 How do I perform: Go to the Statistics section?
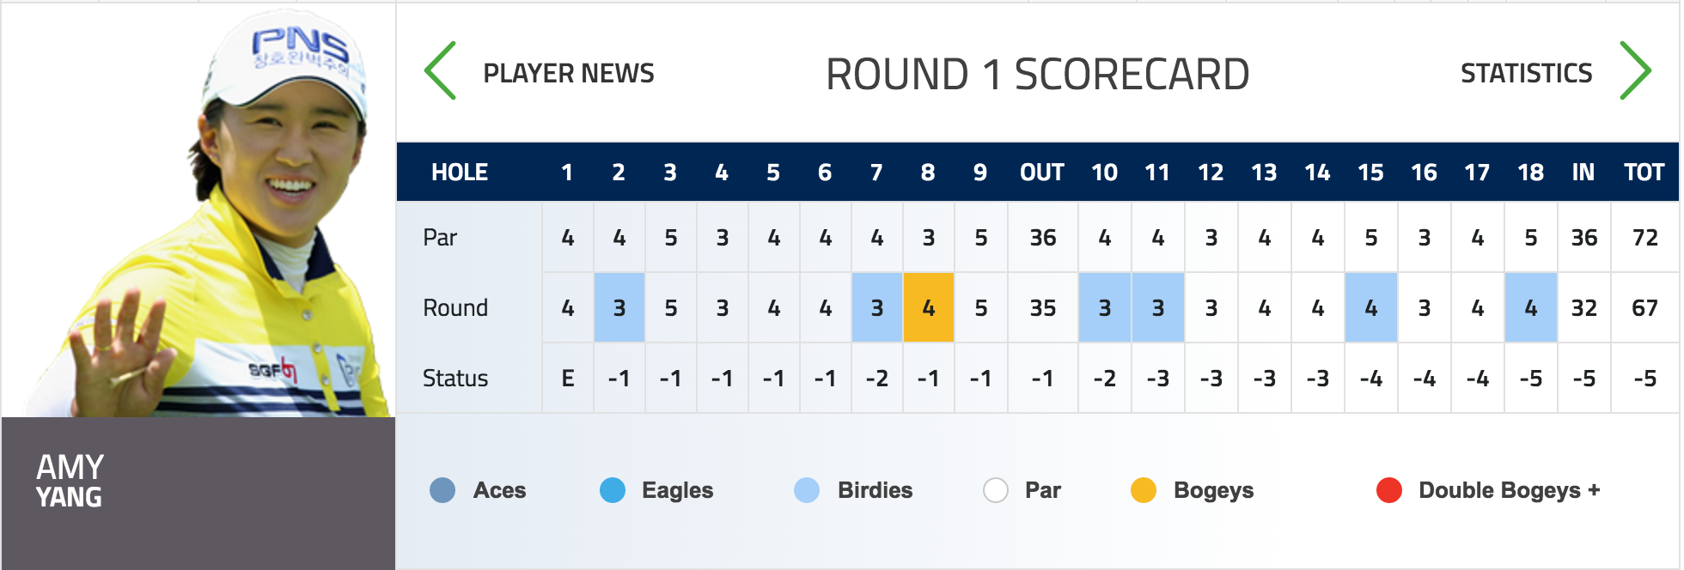1527,73
